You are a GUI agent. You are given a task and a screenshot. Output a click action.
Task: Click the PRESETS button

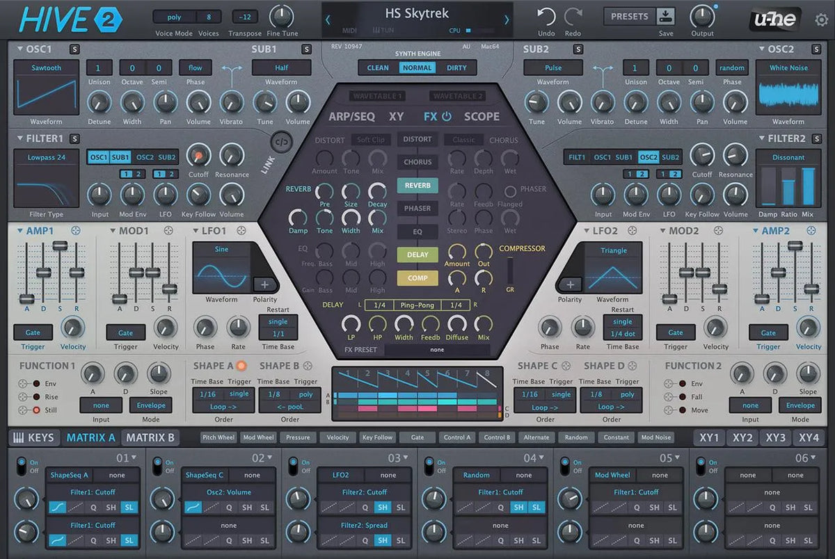point(629,17)
